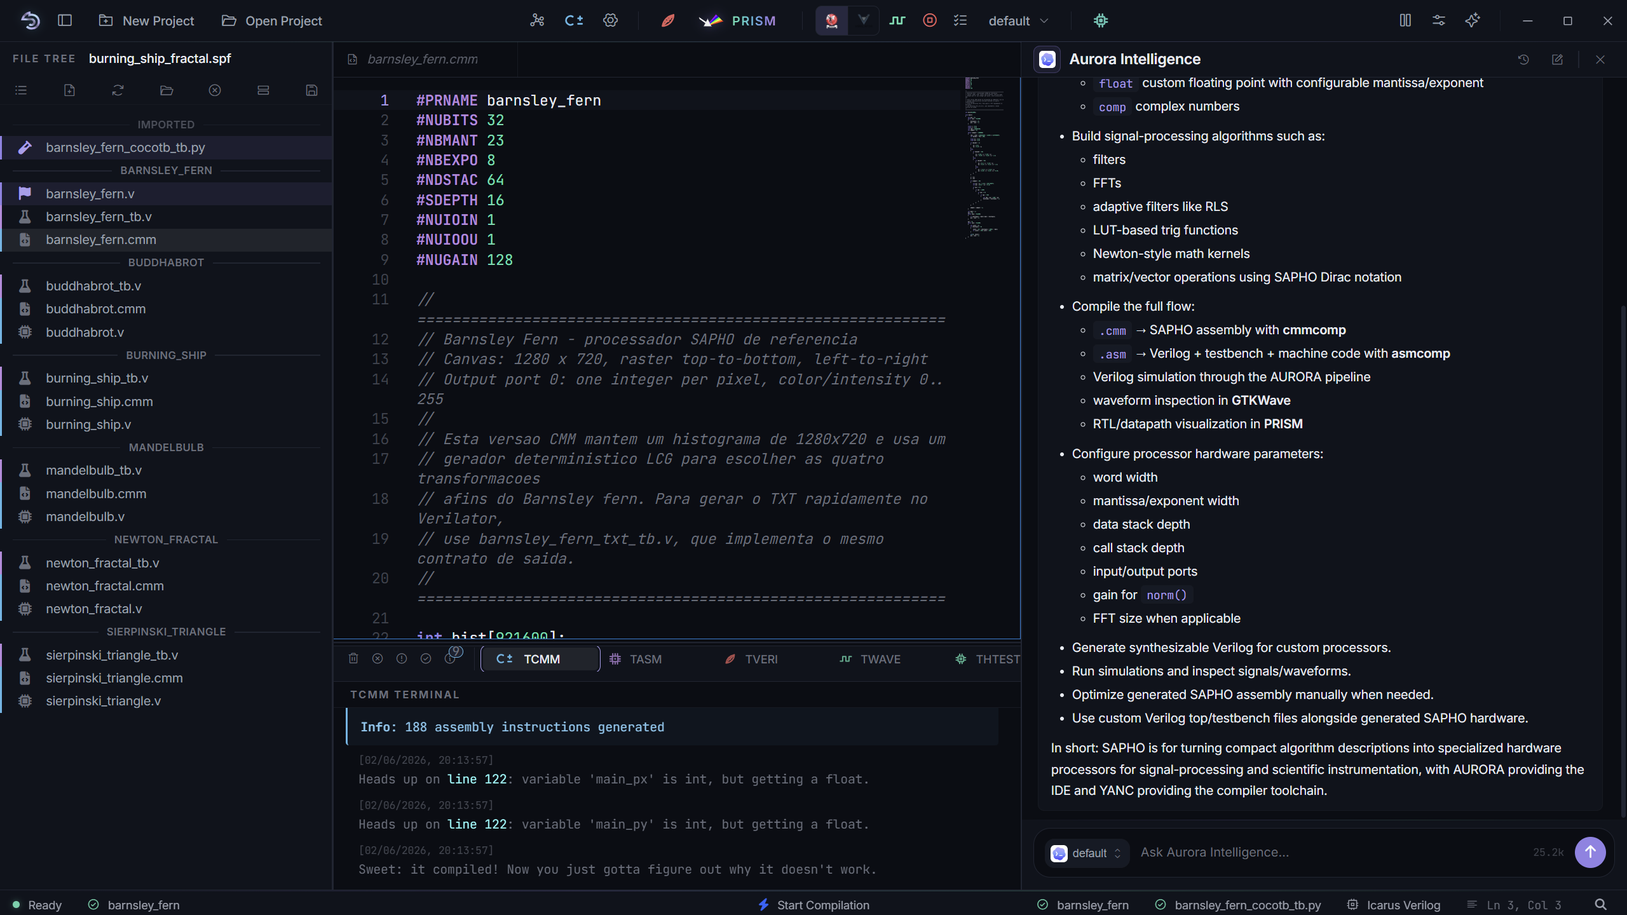Click the New Project button
This screenshot has height=915, width=1627.
pyautogui.click(x=147, y=20)
